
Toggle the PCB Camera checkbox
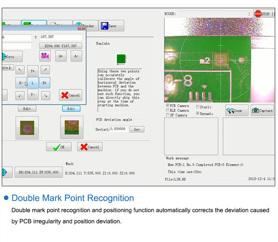point(168,105)
